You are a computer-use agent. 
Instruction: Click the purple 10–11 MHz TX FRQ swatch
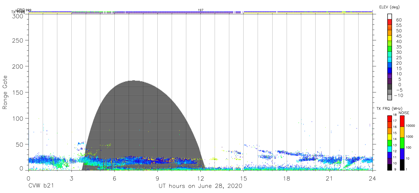coord(390,160)
